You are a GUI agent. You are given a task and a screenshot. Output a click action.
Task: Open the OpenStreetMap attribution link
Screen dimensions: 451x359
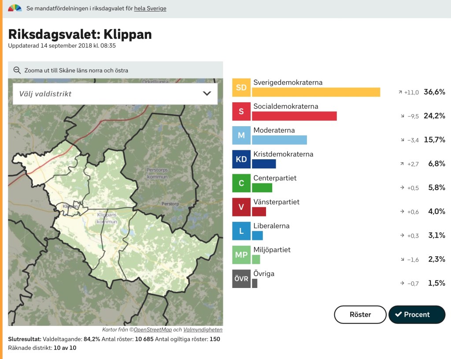click(152, 329)
